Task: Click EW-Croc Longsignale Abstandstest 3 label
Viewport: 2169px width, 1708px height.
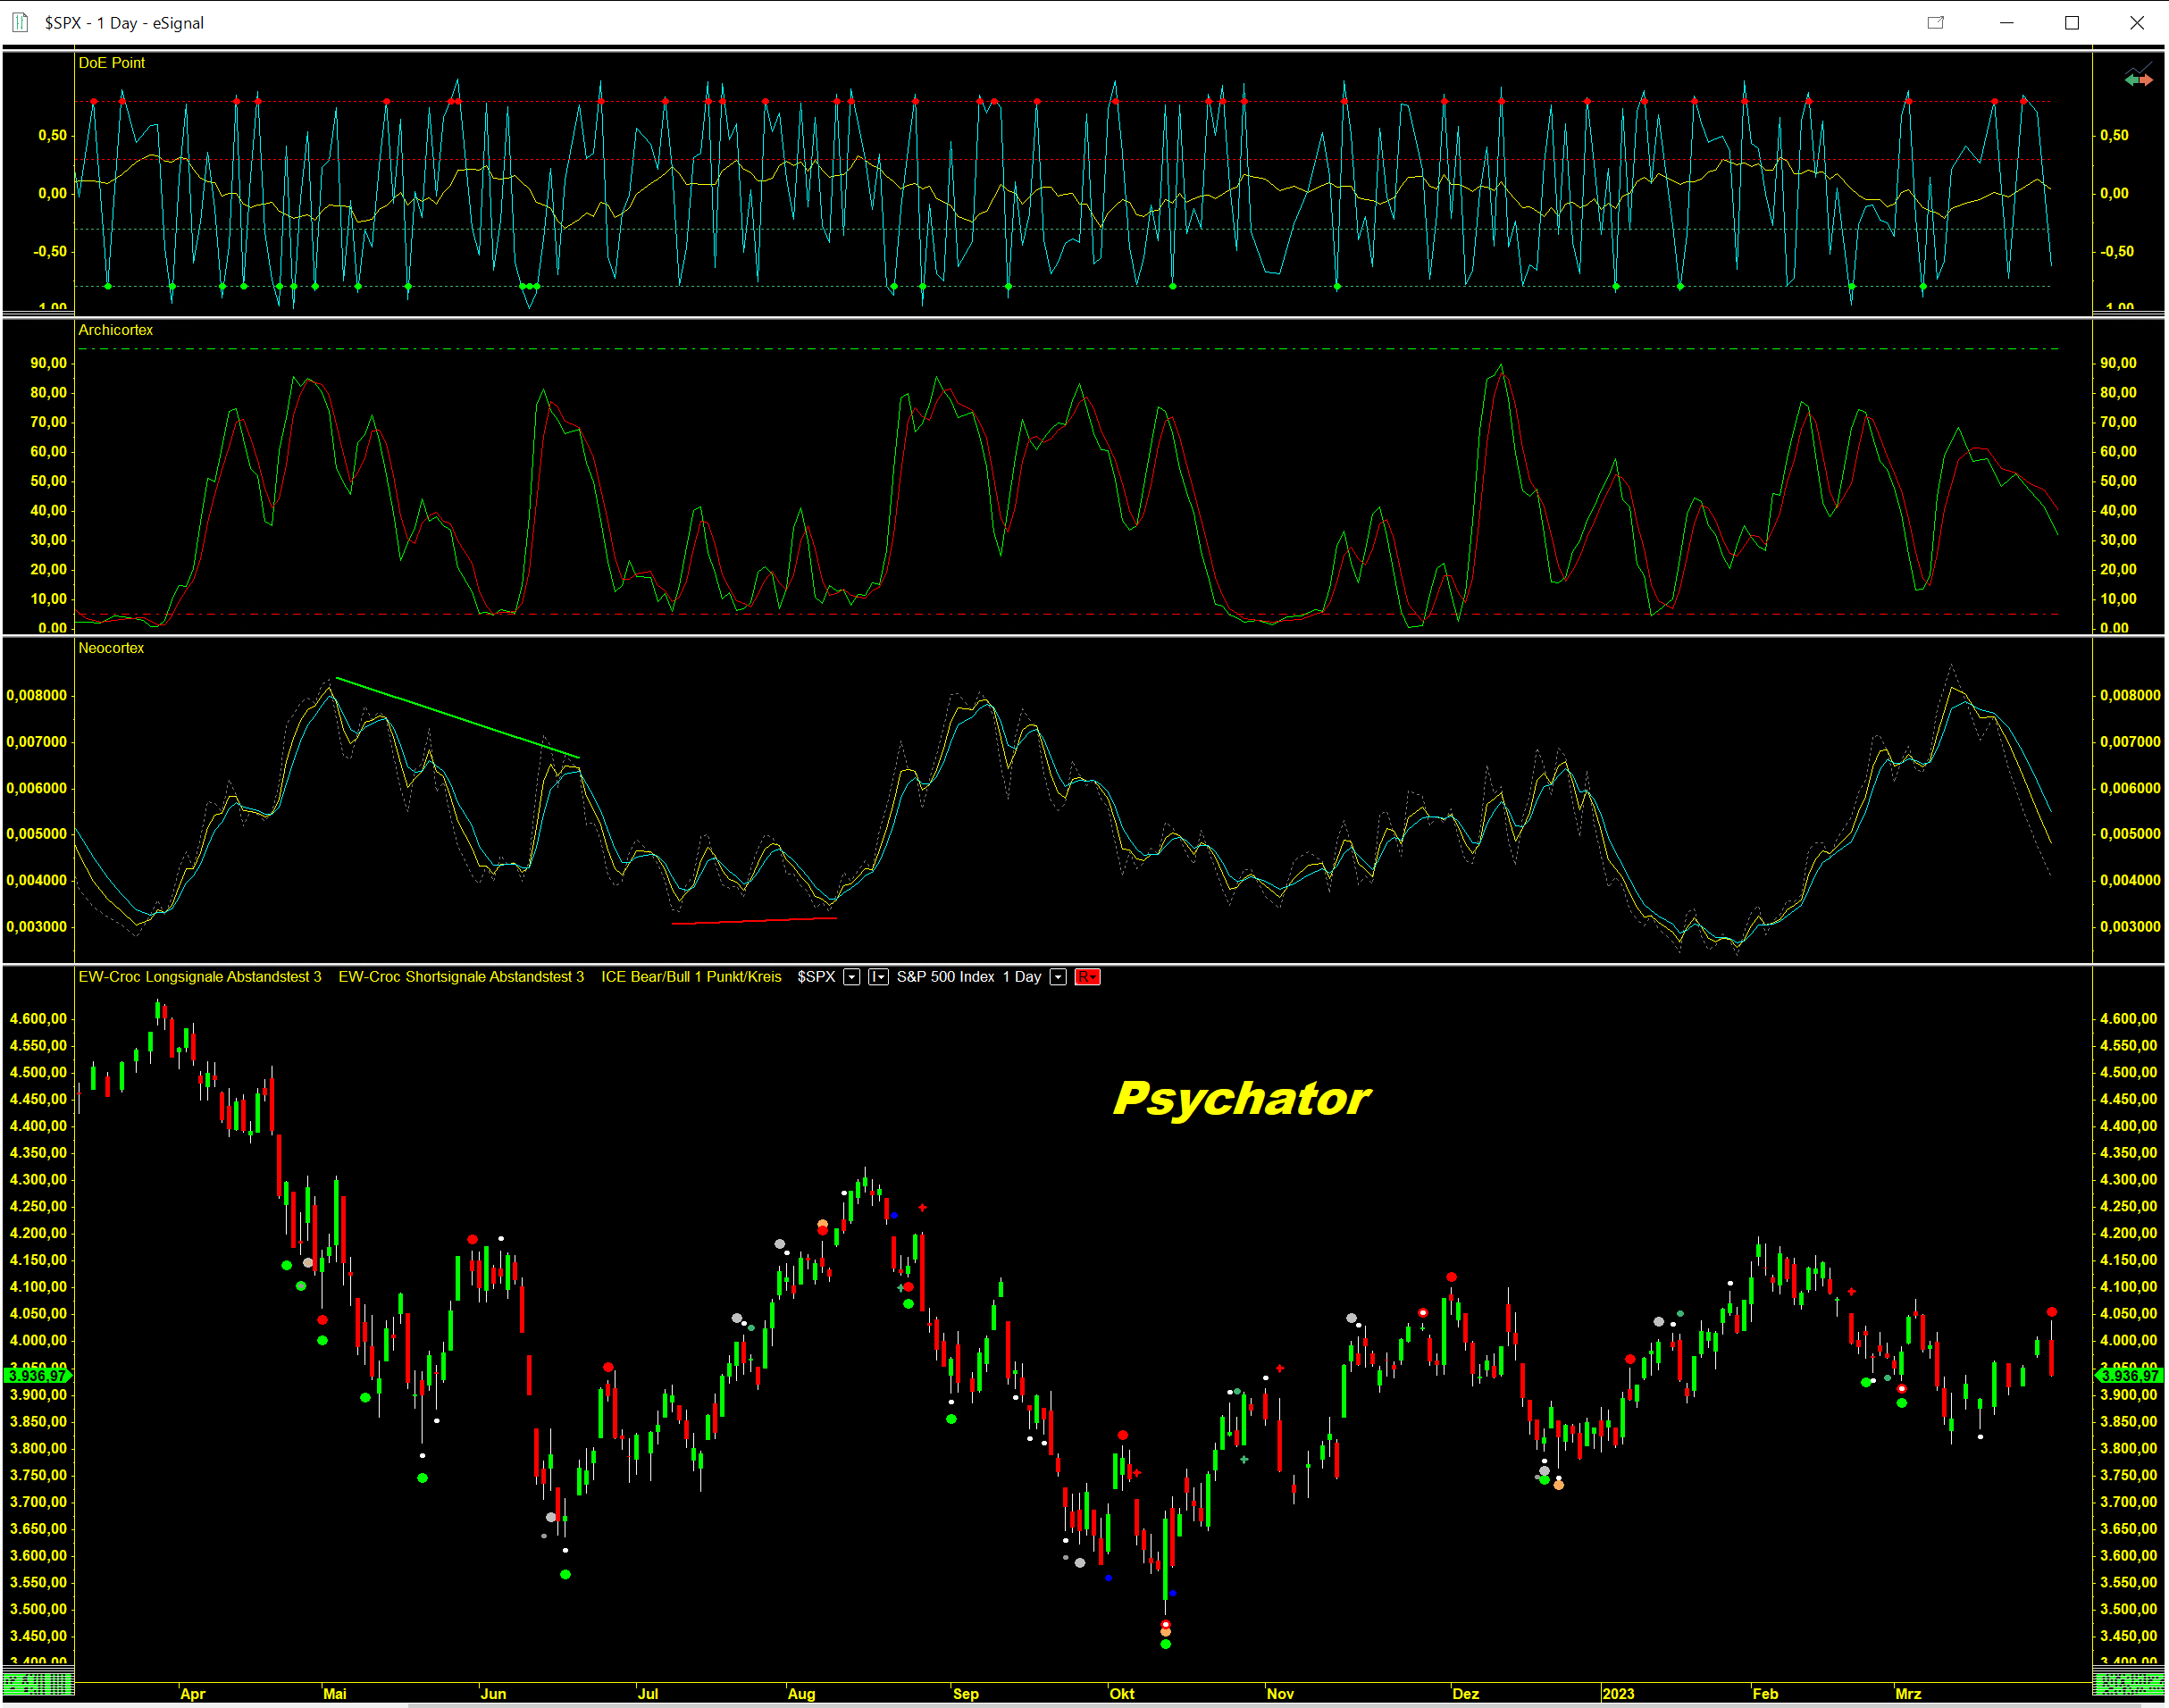Action: point(200,977)
